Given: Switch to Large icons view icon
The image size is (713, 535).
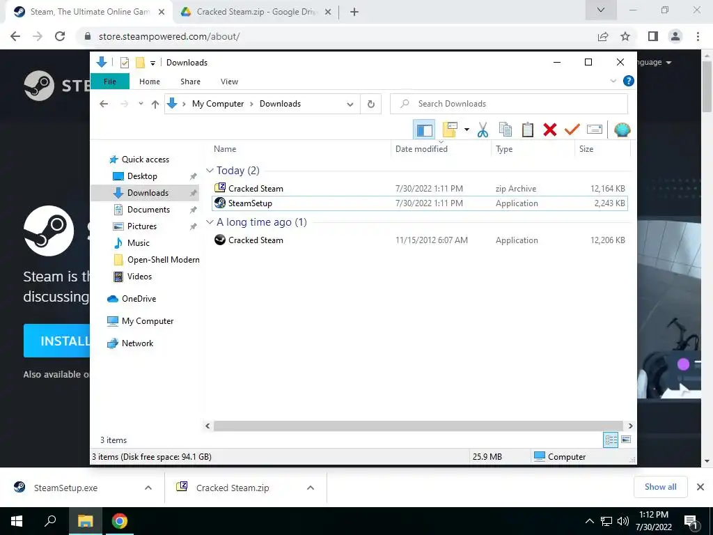Looking at the screenshot, I should coord(626,440).
